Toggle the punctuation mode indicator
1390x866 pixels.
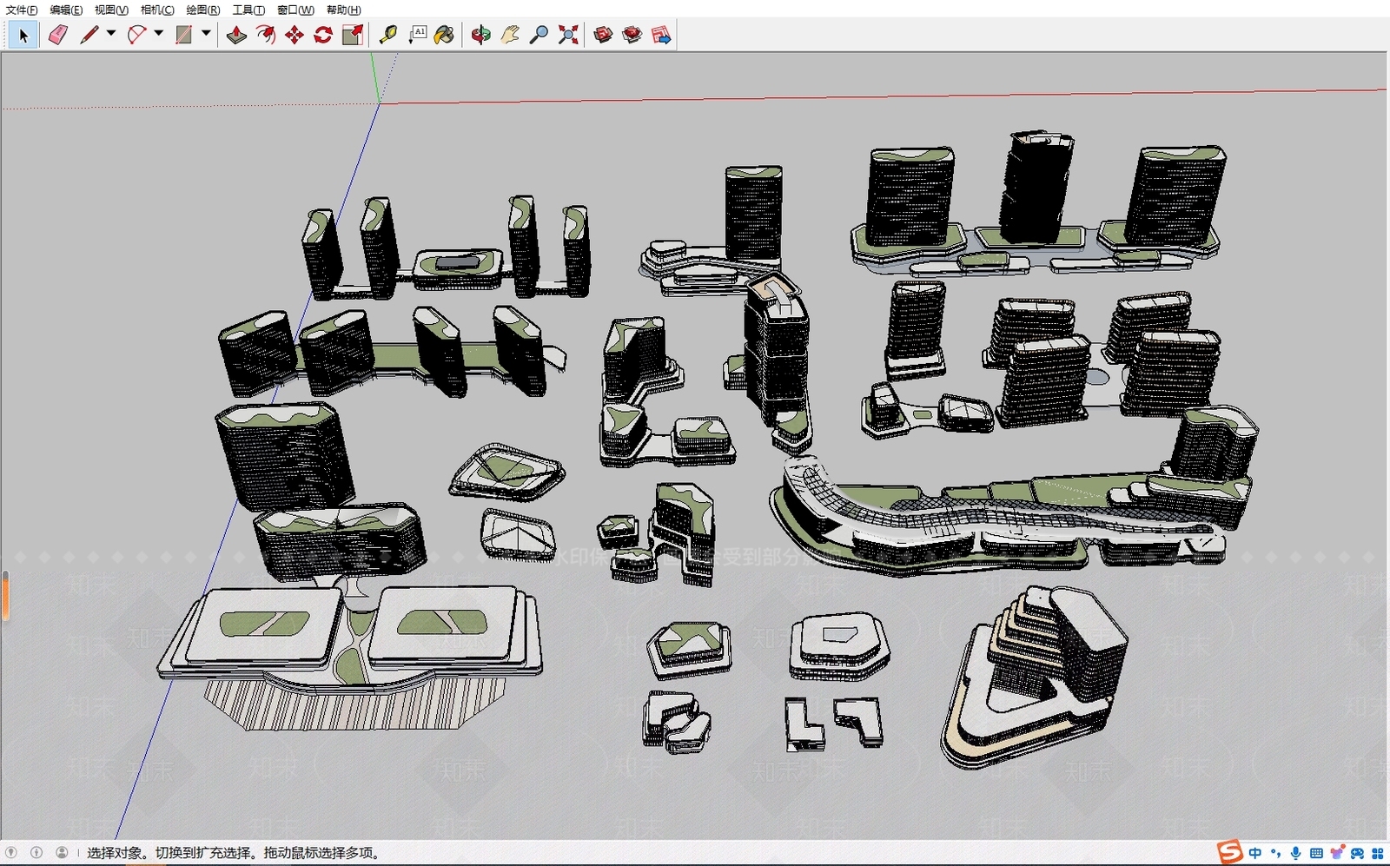click(1275, 853)
